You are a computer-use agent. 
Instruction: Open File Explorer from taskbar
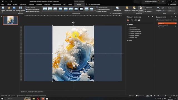(34, 99)
